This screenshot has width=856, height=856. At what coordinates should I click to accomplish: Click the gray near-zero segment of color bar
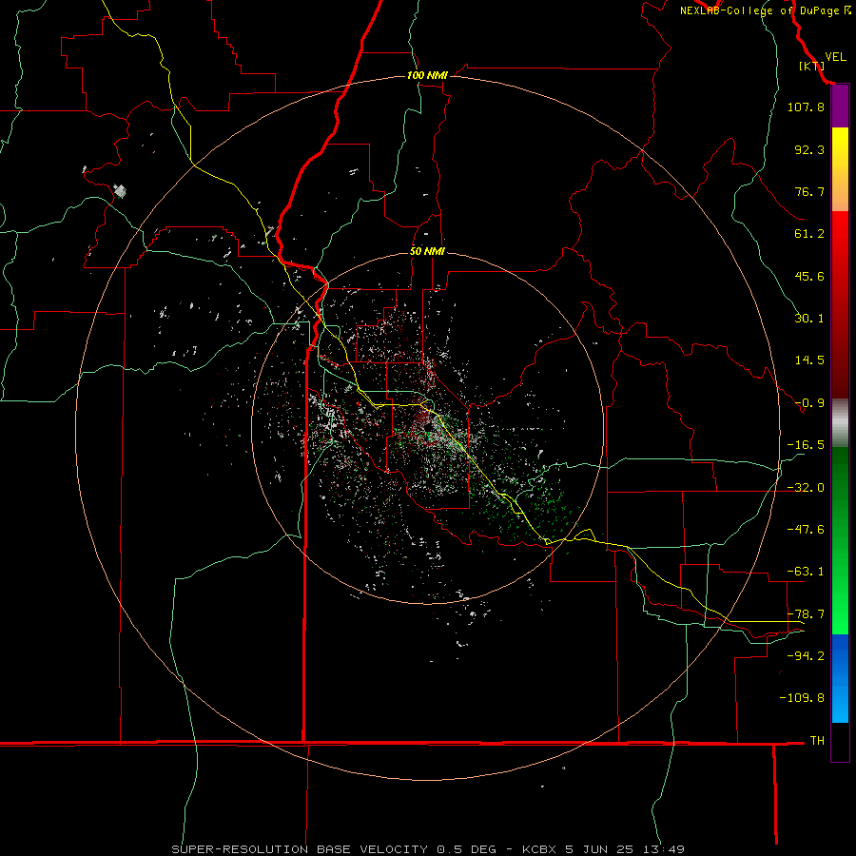pyautogui.click(x=840, y=423)
